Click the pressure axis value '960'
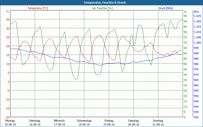The image size is (203, 127). point(196,85)
